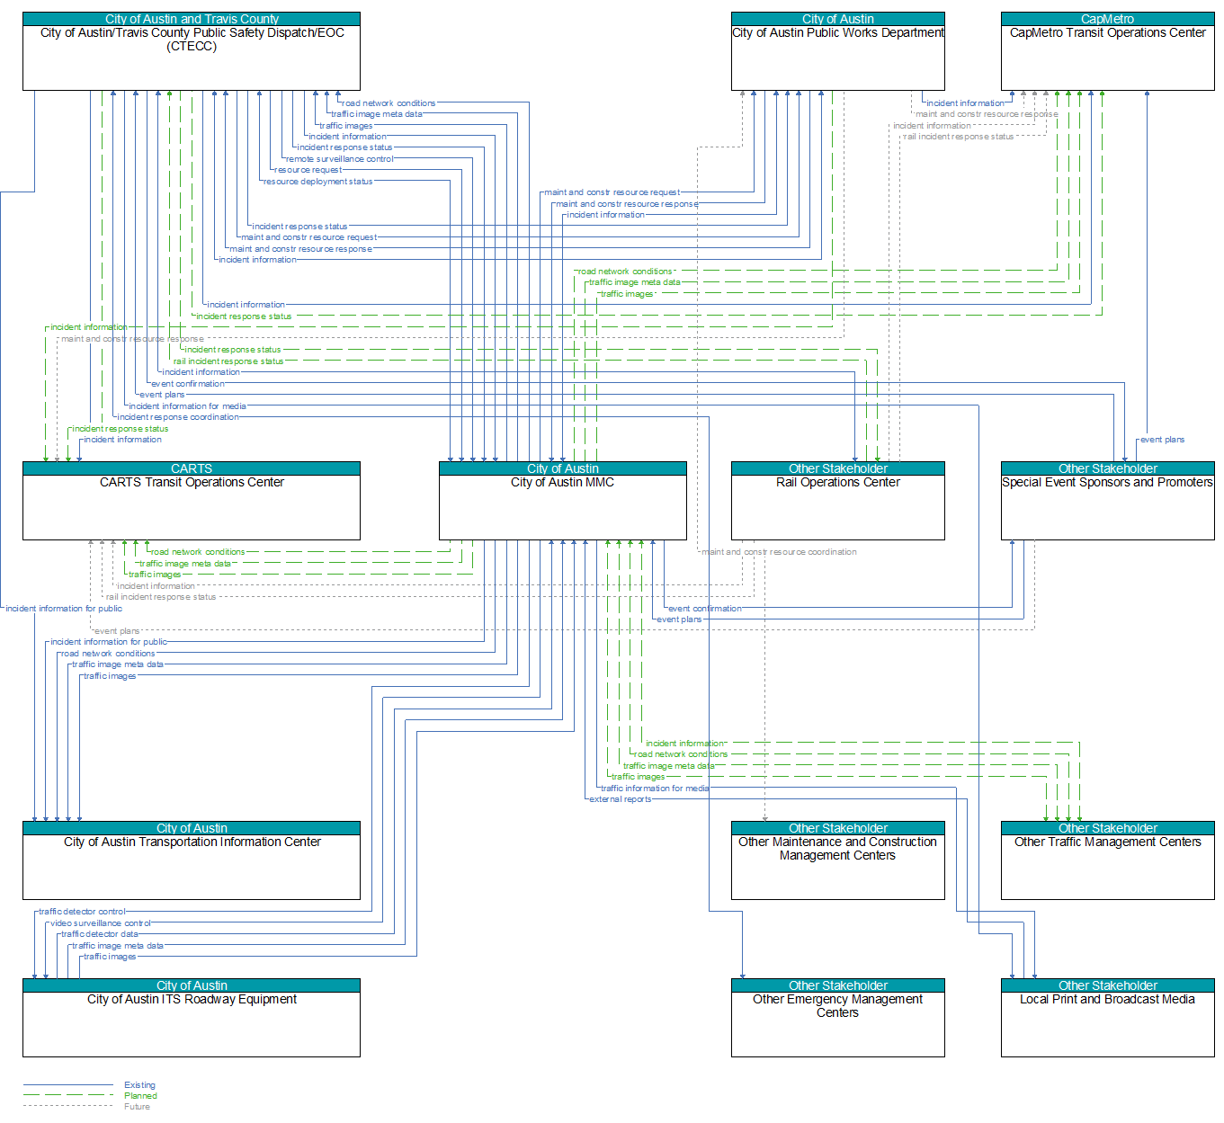This screenshot has height=1123, width=1224.
Task: Open the CapMetro Transit Operations Center node
Action: pyautogui.click(x=1107, y=50)
